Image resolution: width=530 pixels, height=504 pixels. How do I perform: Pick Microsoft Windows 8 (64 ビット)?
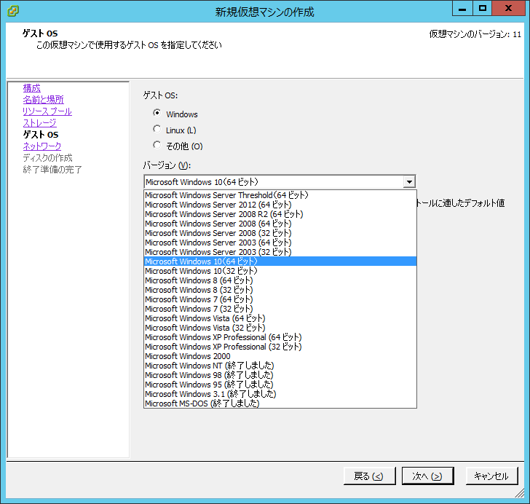click(x=280, y=280)
